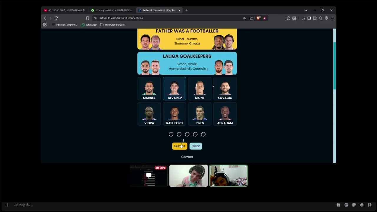Select the KOVACIC player card
The height and width of the screenshot is (212, 377).
[x=225, y=89]
